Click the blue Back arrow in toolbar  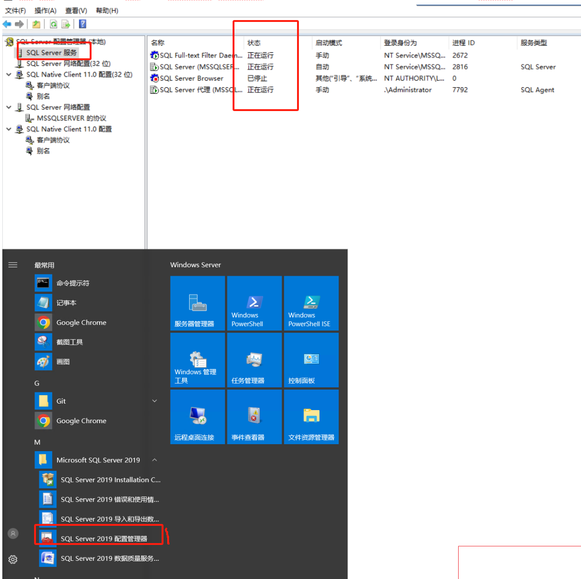(x=7, y=24)
